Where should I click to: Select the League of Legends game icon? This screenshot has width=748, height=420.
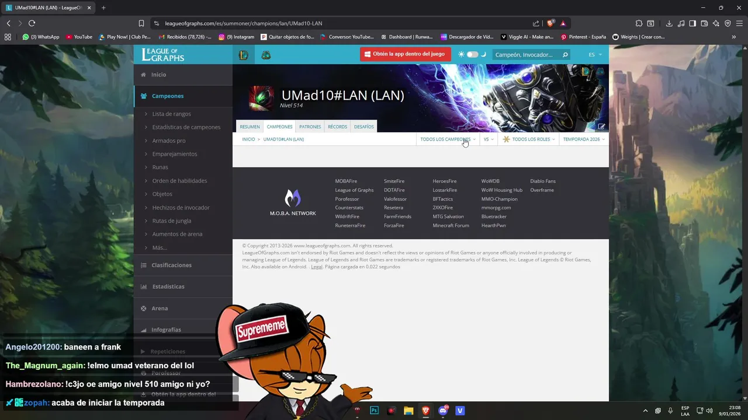244,55
